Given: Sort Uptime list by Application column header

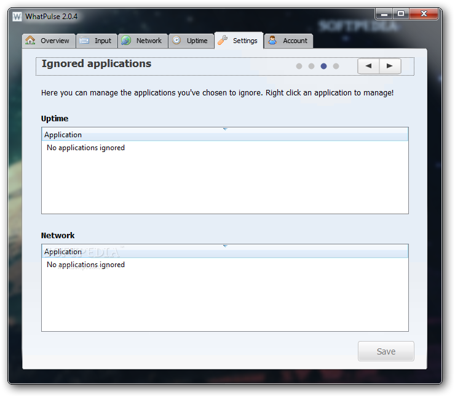Looking at the screenshot, I should point(225,134).
